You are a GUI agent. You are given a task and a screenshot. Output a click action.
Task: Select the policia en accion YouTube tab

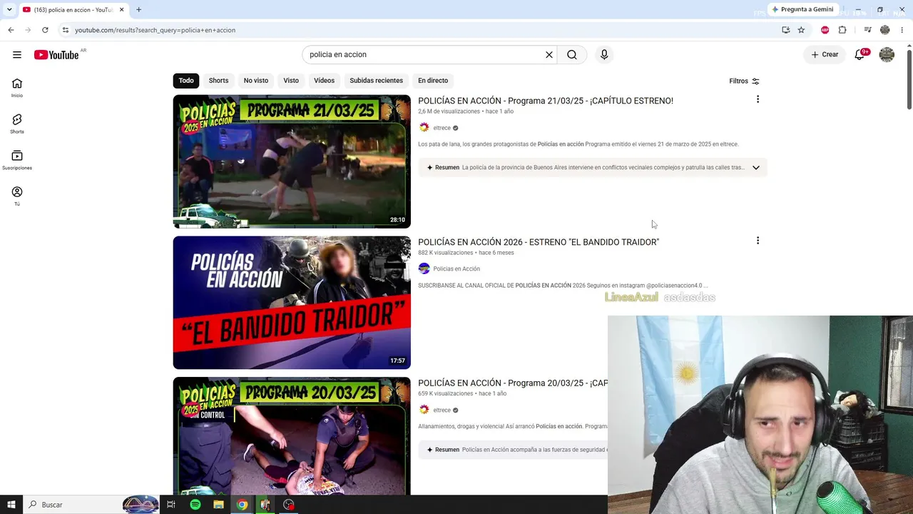[73, 10]
